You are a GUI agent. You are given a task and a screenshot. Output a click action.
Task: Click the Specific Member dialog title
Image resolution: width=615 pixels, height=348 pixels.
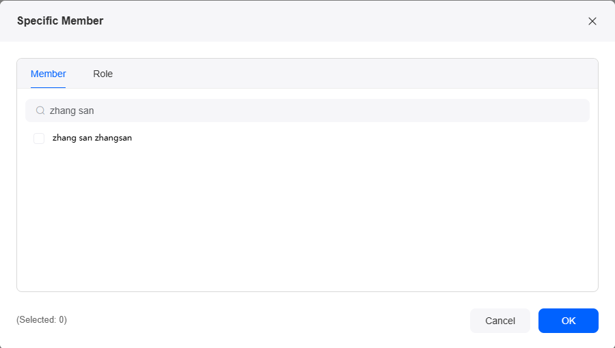click(60, 20)
